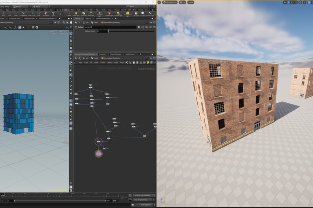Open the No cam dropdown in Houdini viewport

pyautogui.click(x=64, y=32)
